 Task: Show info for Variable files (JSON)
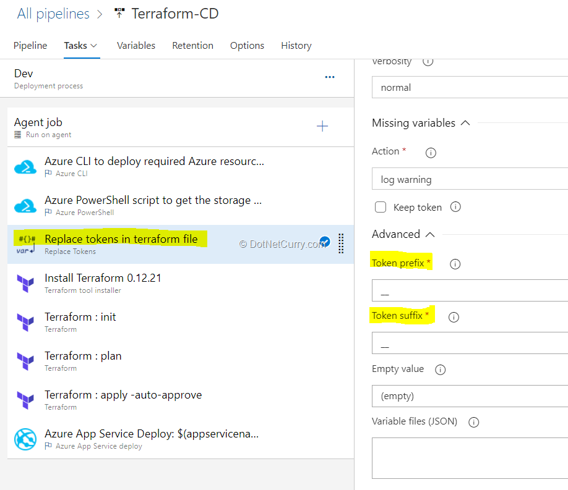coord(473,422)
